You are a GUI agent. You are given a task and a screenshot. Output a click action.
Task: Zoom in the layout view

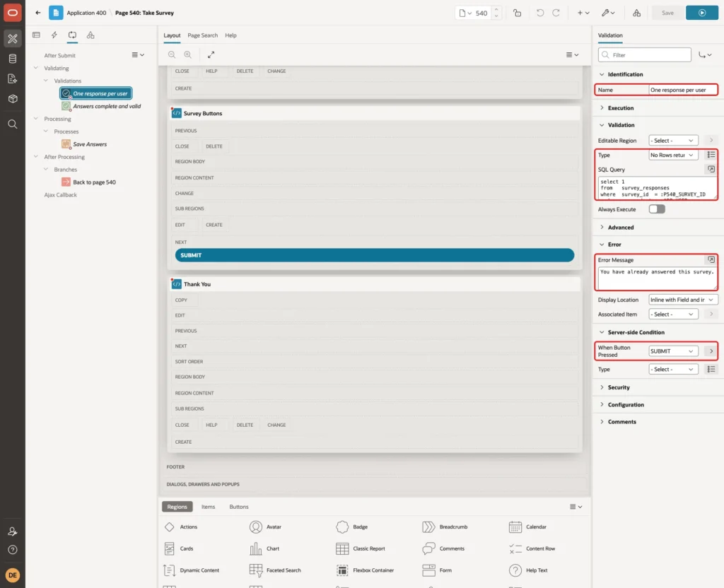188,54
